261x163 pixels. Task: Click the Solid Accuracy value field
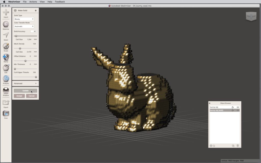(x=33, y=31)
